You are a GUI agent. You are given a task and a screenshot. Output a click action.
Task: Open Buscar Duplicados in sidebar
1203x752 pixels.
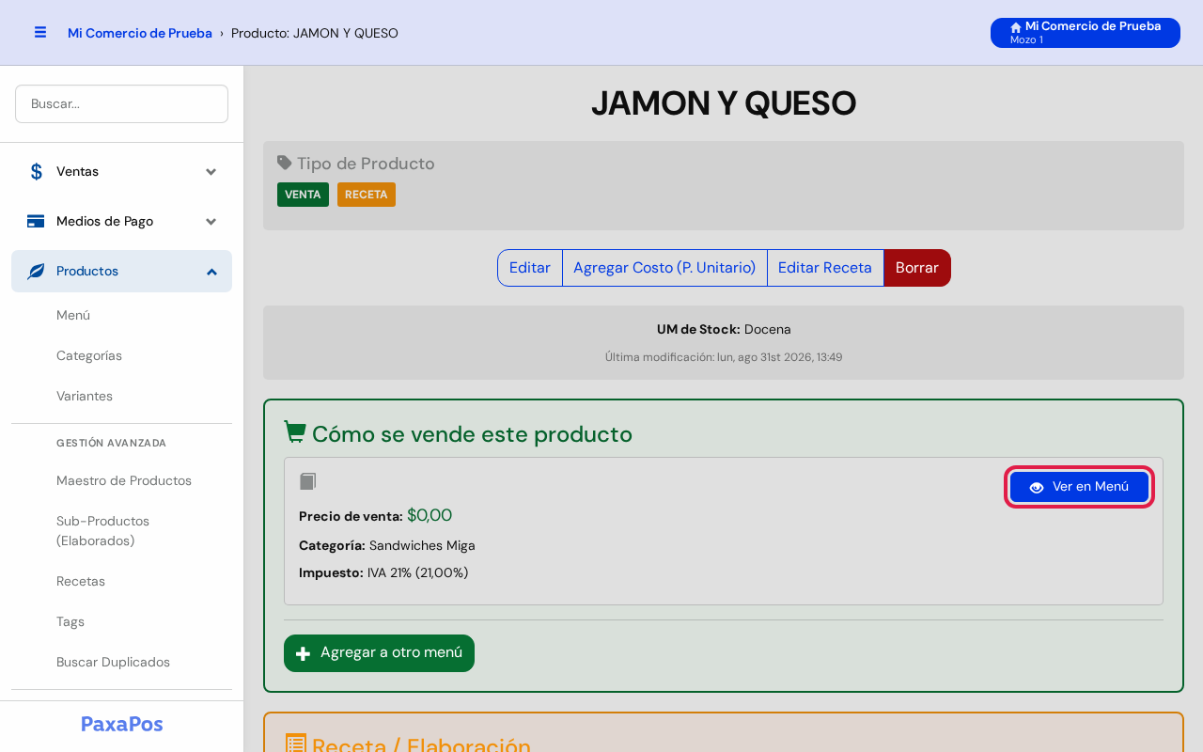point(113,662)
